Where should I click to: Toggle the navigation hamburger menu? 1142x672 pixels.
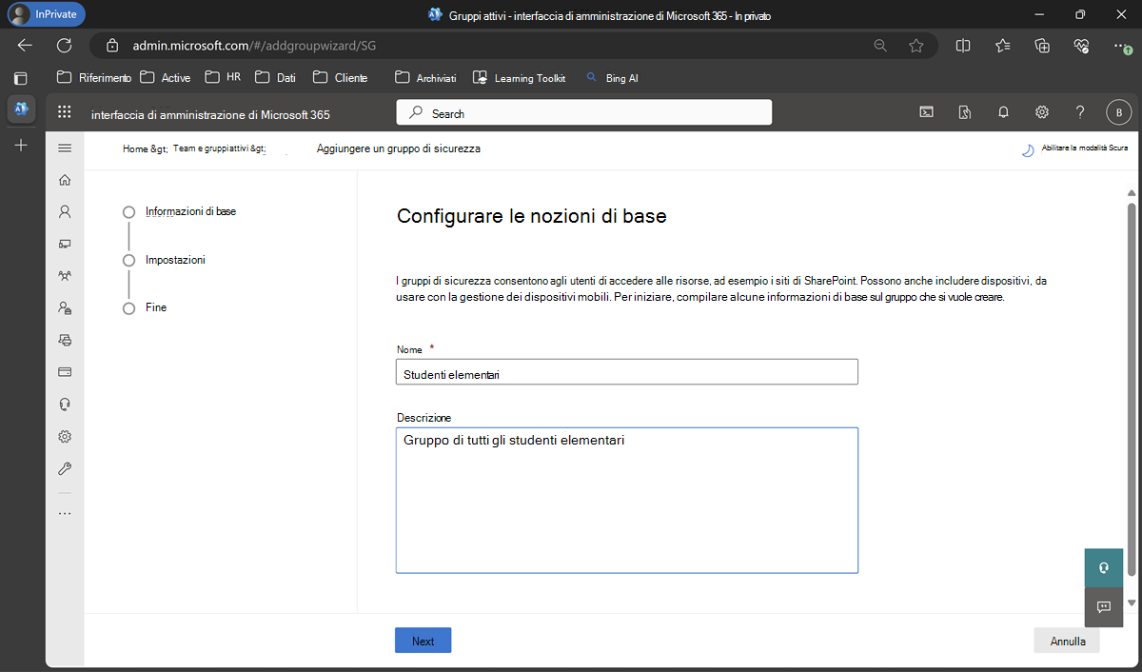(x=65, y=148)
